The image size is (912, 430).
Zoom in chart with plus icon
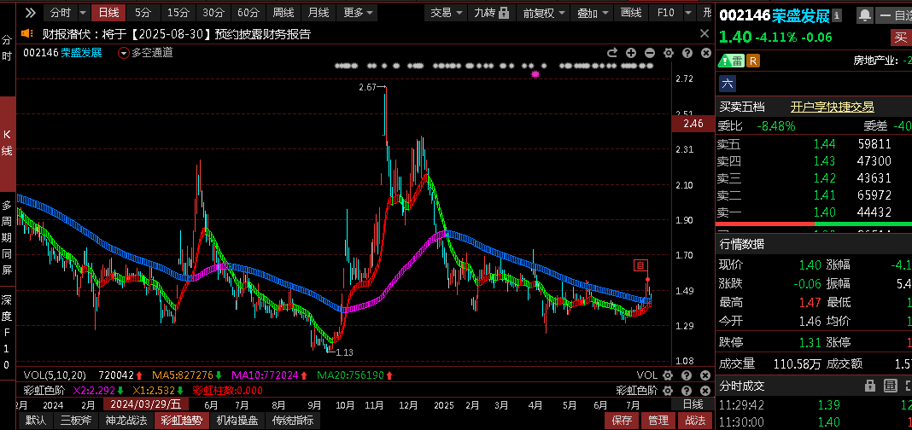tap(631, 53)
